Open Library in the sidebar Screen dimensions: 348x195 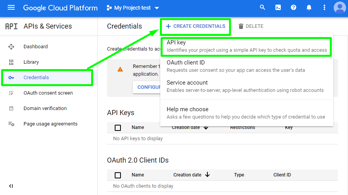click(31, 62)
